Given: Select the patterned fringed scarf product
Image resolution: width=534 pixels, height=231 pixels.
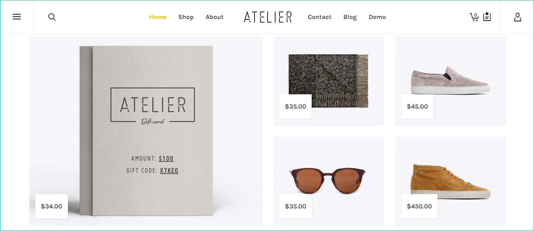Looking at the screenshot, I should 329,81.
